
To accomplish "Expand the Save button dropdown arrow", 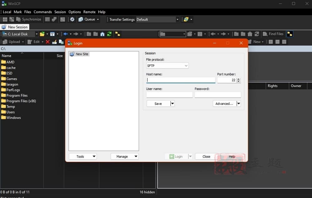I will 173,104.
